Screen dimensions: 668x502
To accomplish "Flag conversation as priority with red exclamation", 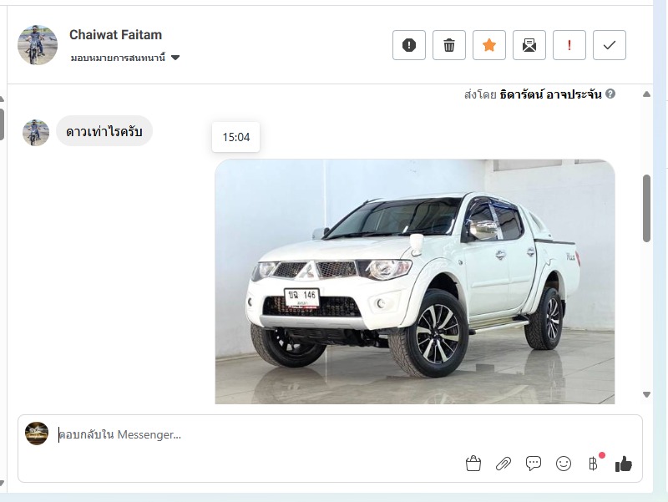I will (x=569, y=45).
